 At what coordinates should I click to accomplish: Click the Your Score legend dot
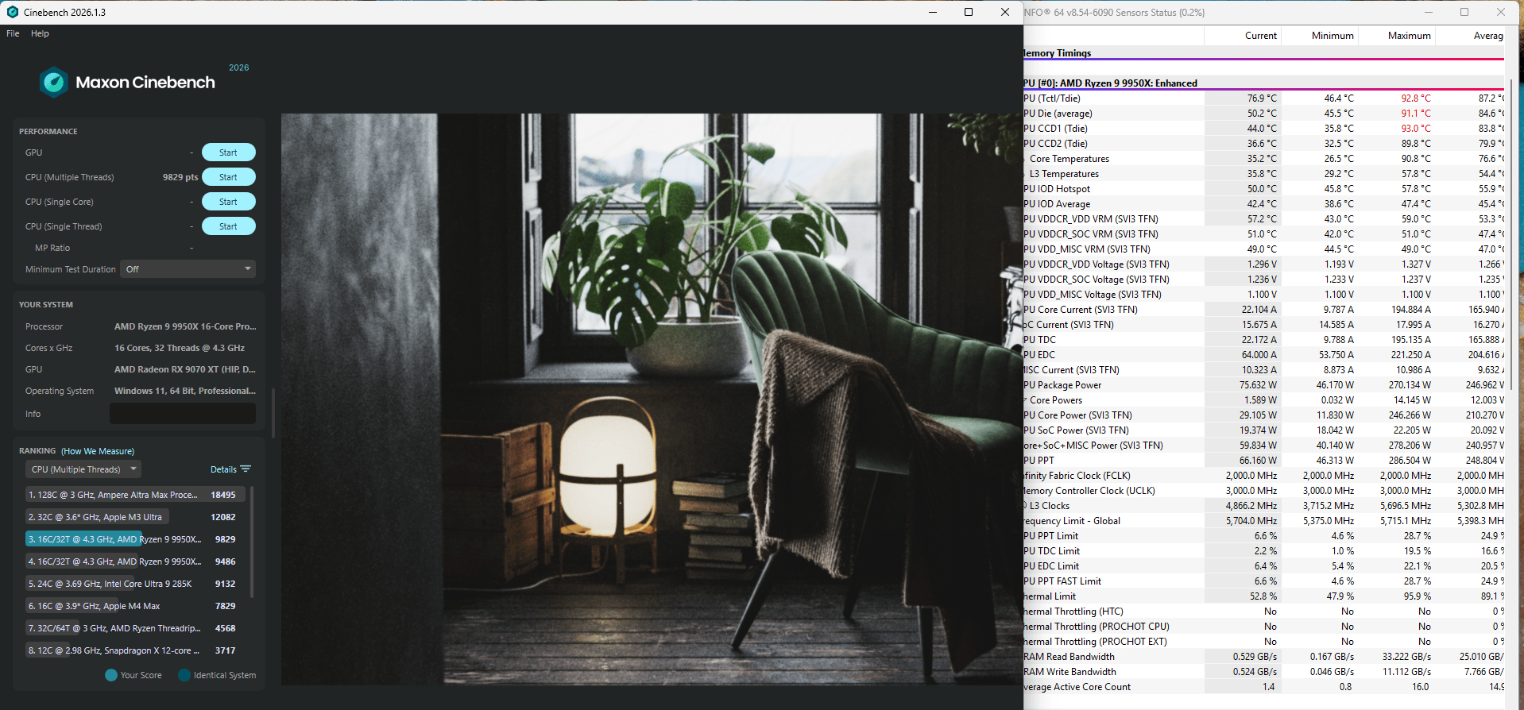pyautogui.click(x=111, y=675)
